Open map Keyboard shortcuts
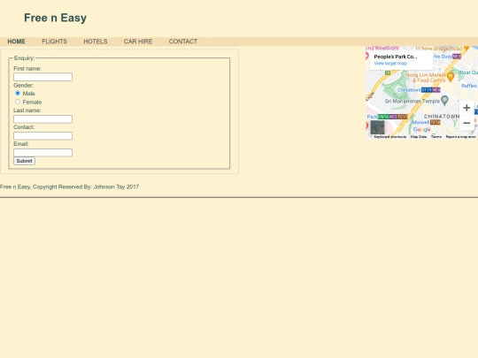Screen dimensions: 478x358 (389, 137)
